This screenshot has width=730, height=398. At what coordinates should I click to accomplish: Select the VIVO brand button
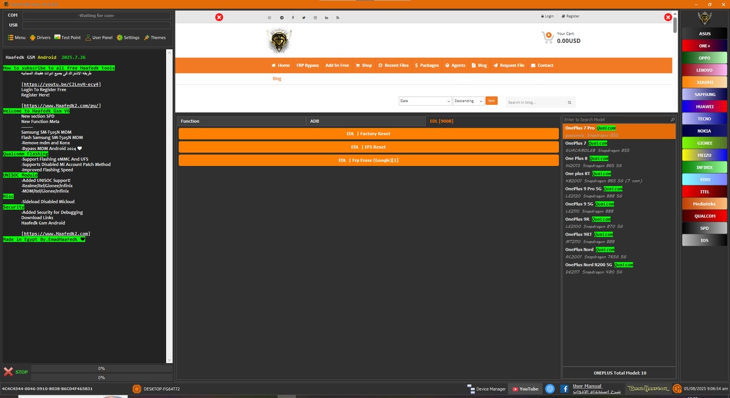coord(704,180)
